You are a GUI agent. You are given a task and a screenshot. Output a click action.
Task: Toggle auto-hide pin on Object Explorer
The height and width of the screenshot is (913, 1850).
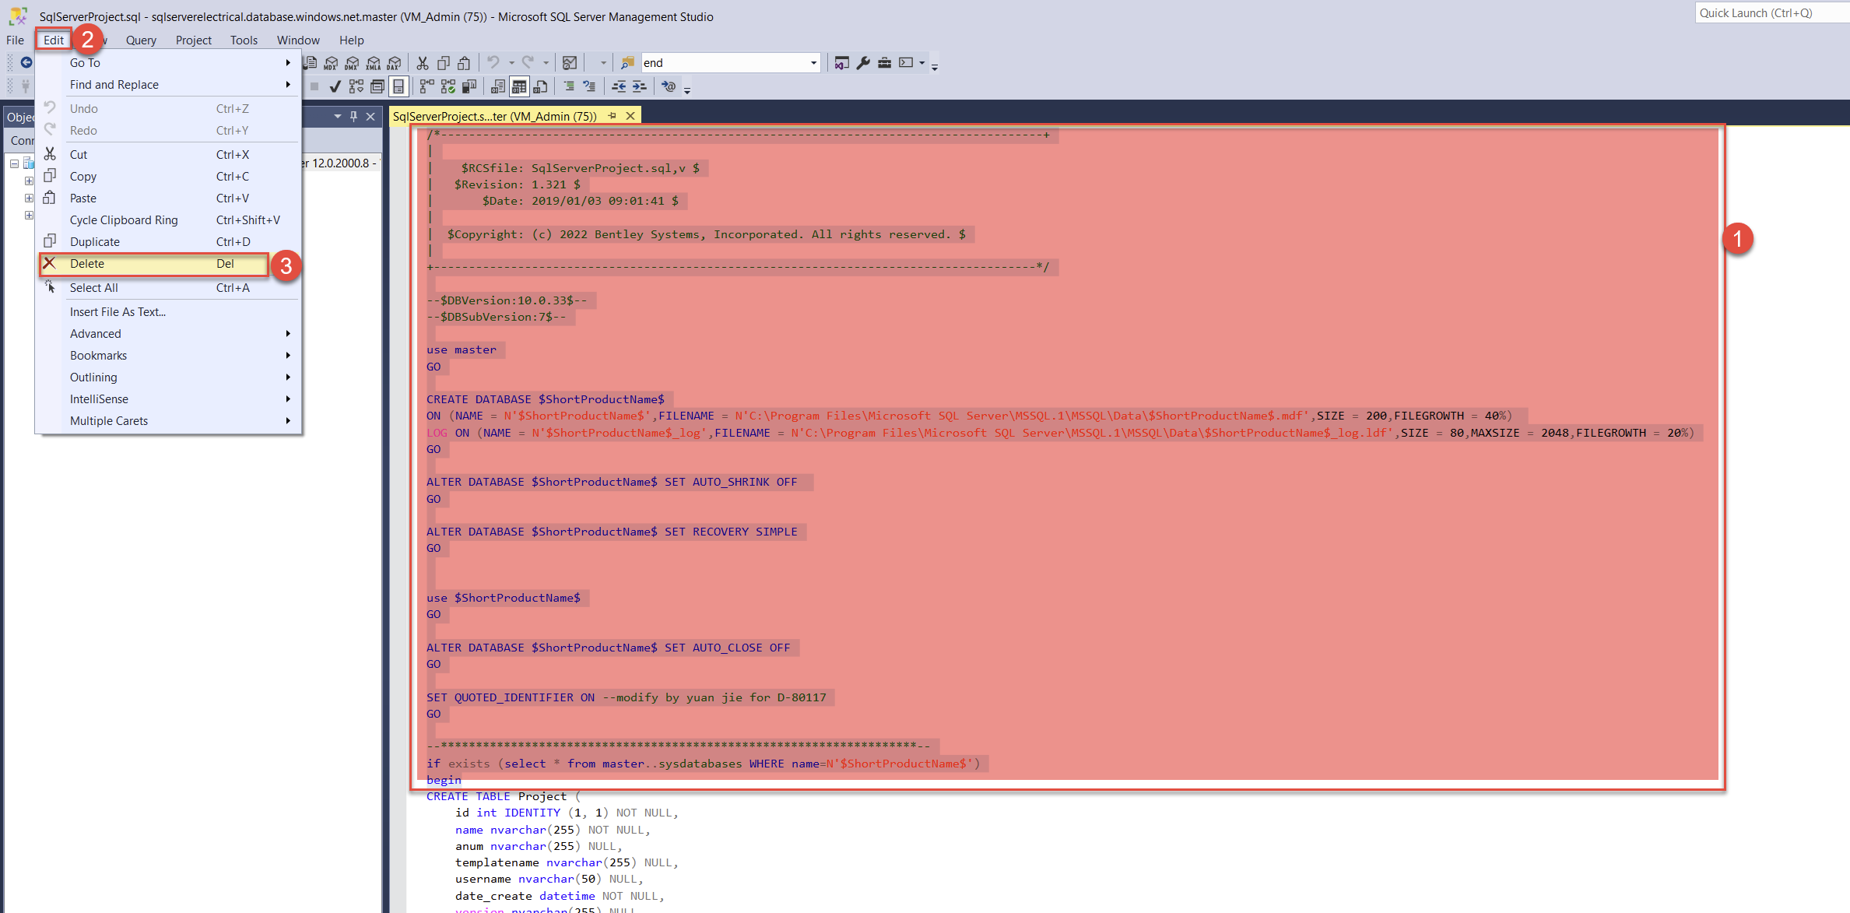[353, 117]
